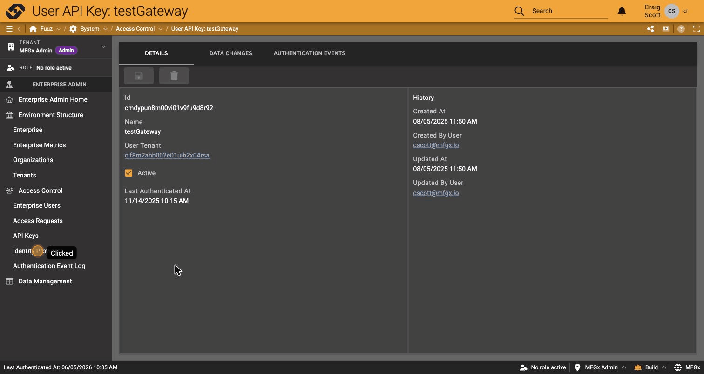Image resolution: width=704 pixels, height=374 pixels.
Task: Click the Fuuz logo in header
Action: click(x=15, y=11)
